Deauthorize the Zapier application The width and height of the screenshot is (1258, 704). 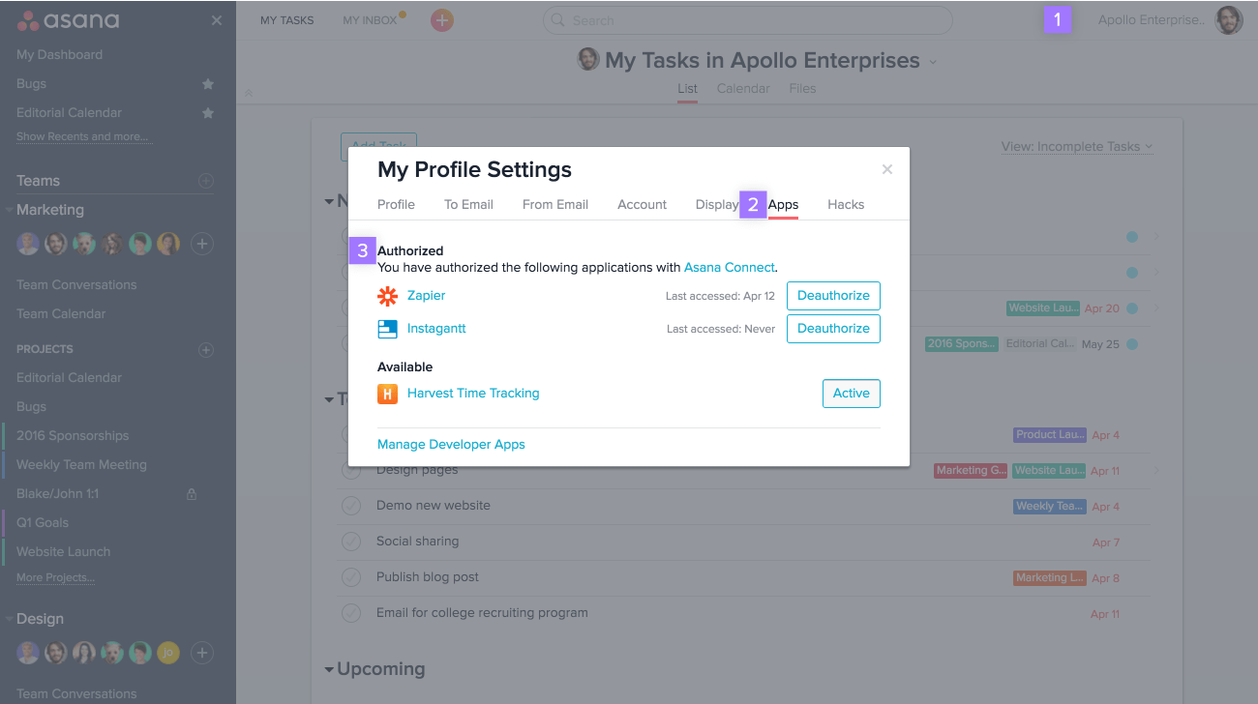pos(833,296)
